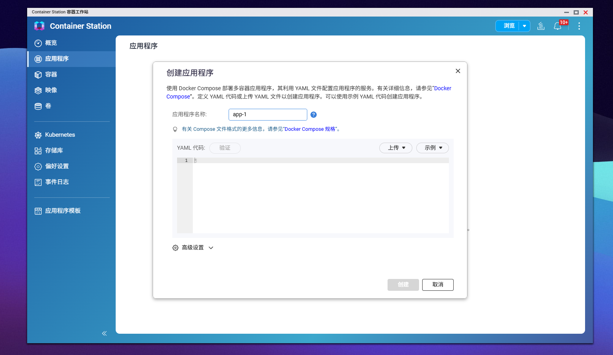This screenshot has width=613, height=355.
Task: Open the three-dot more options menu
Action: [579, 26]
